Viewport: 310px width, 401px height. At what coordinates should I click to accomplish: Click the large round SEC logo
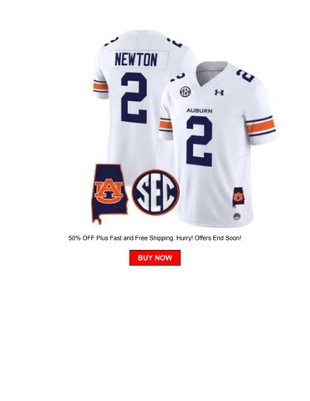156,192
